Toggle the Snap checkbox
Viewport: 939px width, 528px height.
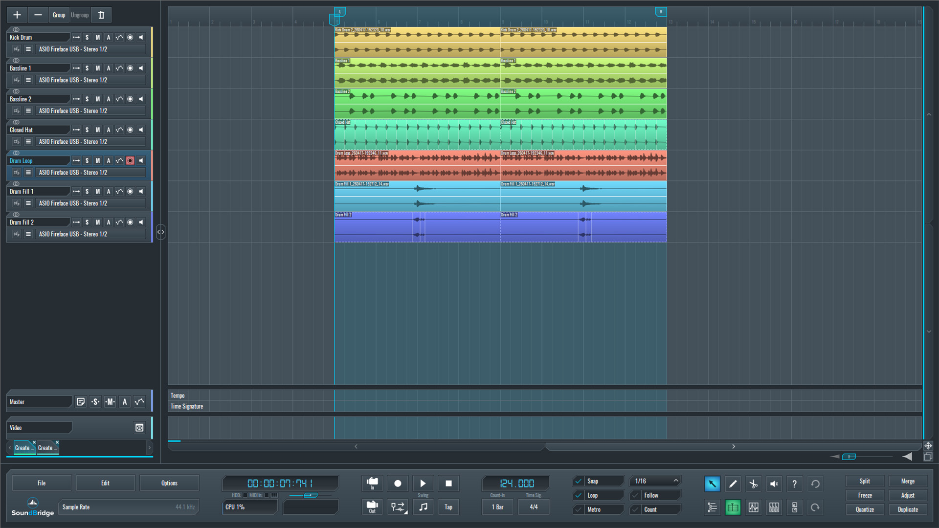point(578,481)
